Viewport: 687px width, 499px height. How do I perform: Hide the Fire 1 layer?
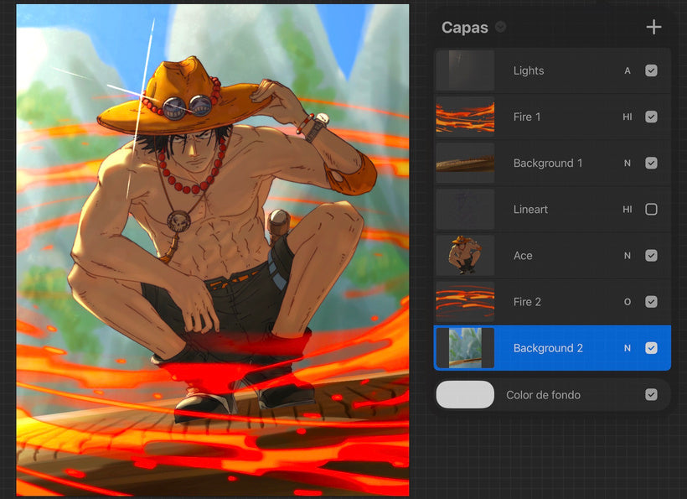click(651, 117)
